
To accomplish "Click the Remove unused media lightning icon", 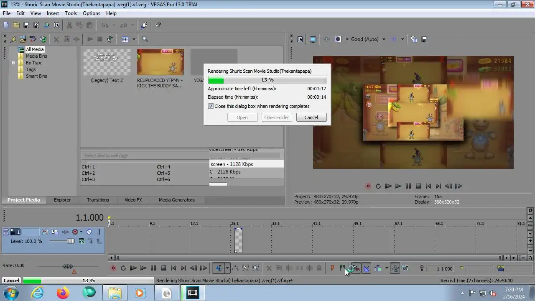I will click(x=13, y=39).
